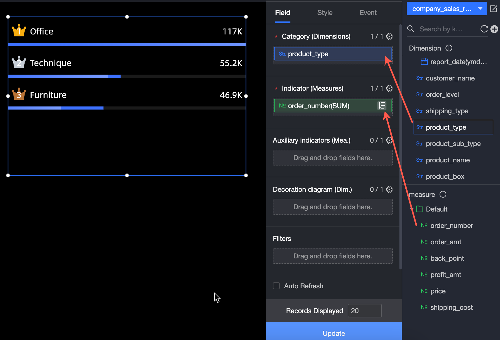This screenshot has height=340, width=500.
Task: Click the silver crown icon beside Technique
Action: coord(19,62)
